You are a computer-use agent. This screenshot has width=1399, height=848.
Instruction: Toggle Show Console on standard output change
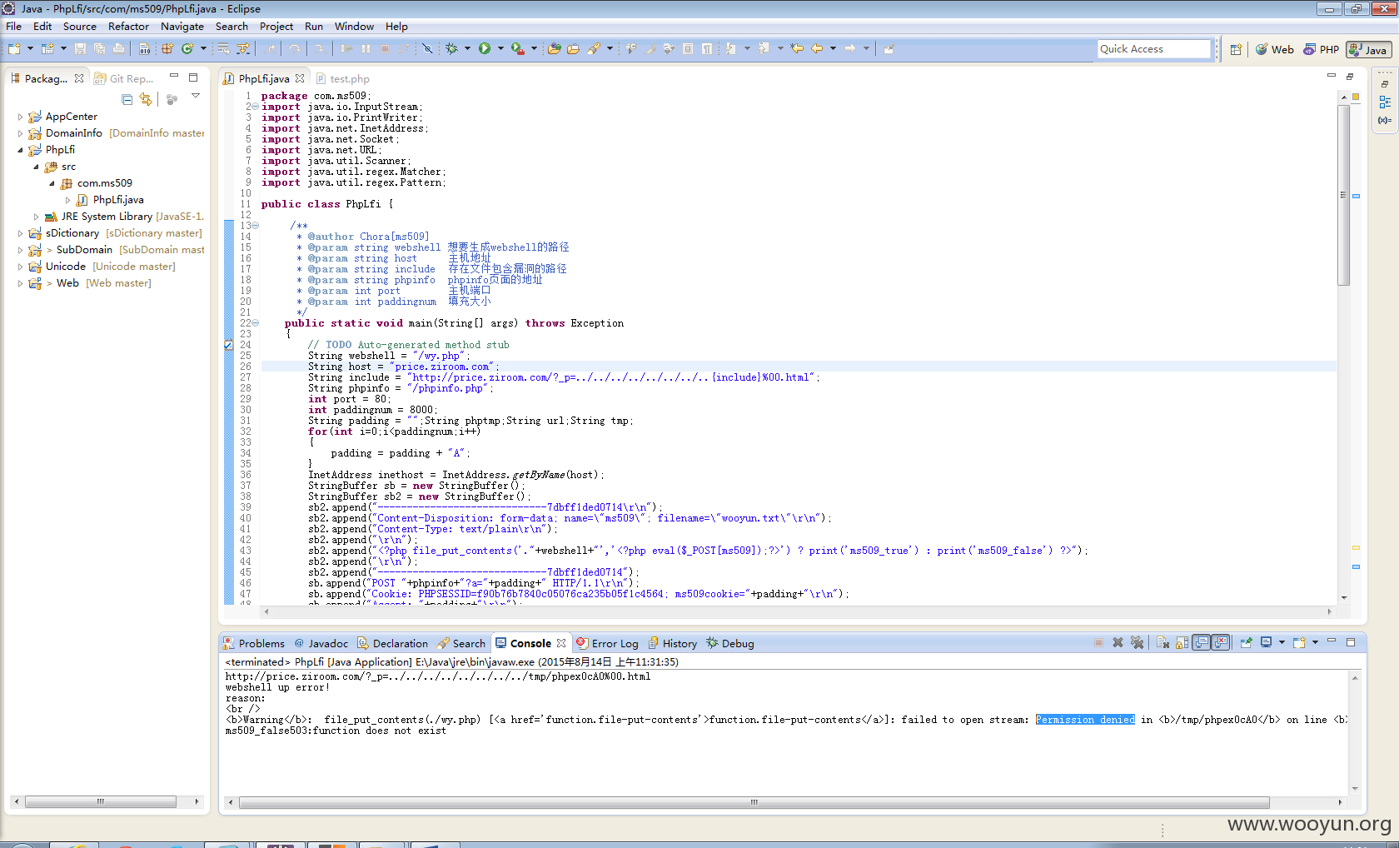click(1201, 642)
